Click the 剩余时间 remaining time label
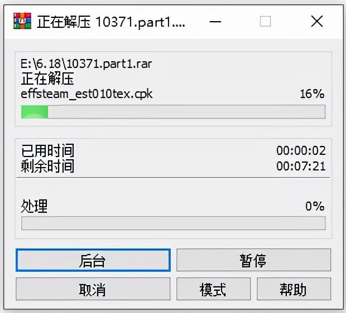Screen dimensions: 346x313 click(x=47, y=166)
